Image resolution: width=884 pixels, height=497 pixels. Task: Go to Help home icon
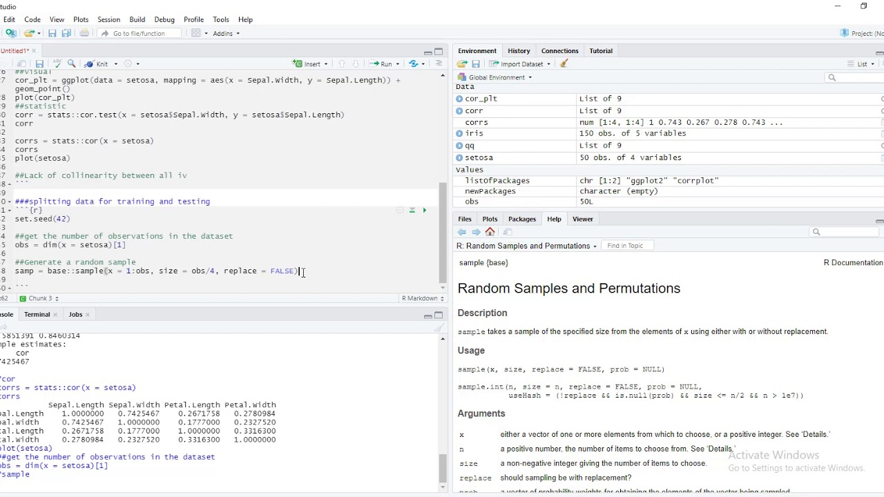click(490, 232)
